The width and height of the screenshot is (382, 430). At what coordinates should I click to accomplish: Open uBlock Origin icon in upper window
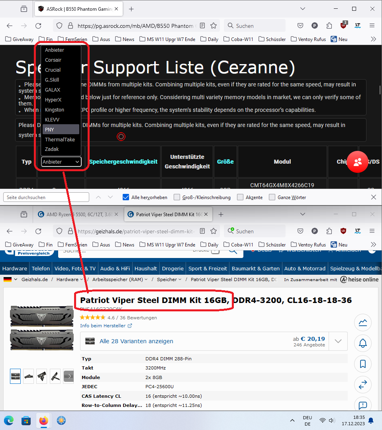(343, 25)
